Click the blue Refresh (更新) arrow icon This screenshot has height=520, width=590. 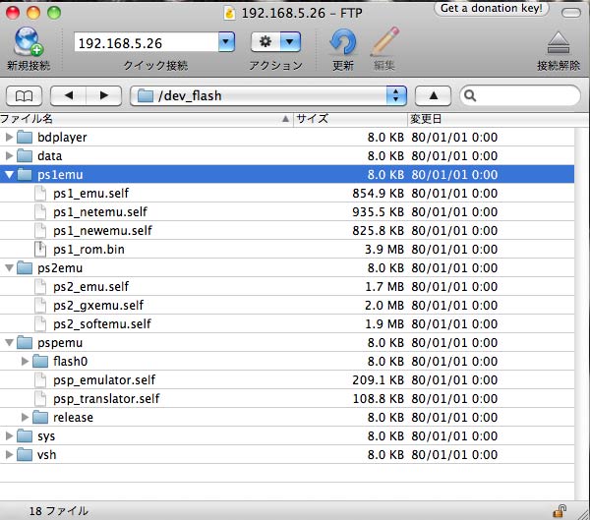pyautogui.click(x=343, y=41)
